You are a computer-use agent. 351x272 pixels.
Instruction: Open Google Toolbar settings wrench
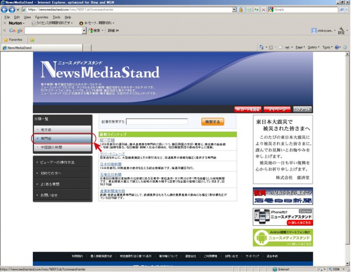(341, 31)
